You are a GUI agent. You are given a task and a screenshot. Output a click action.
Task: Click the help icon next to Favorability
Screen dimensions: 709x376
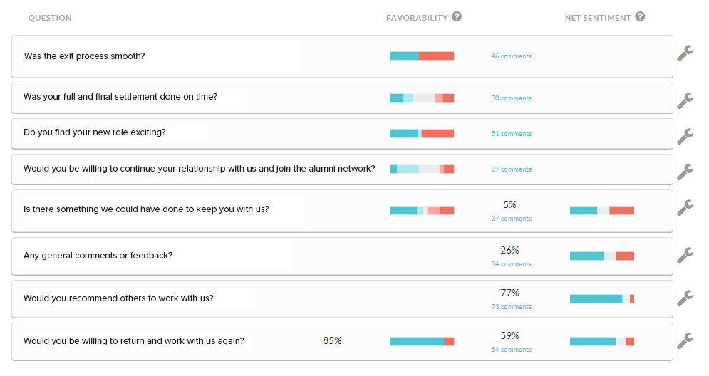point(457,17)
